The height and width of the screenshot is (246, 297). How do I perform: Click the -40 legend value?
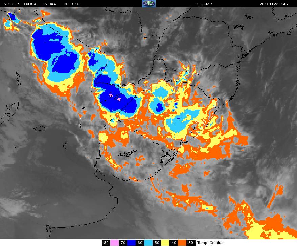[x=174, y=243]
